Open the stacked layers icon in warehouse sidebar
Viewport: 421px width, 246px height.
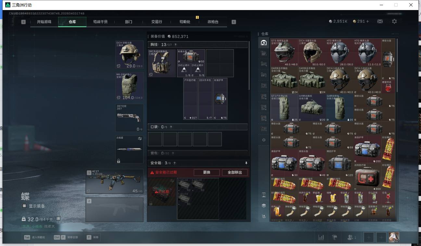click(263, 205)
